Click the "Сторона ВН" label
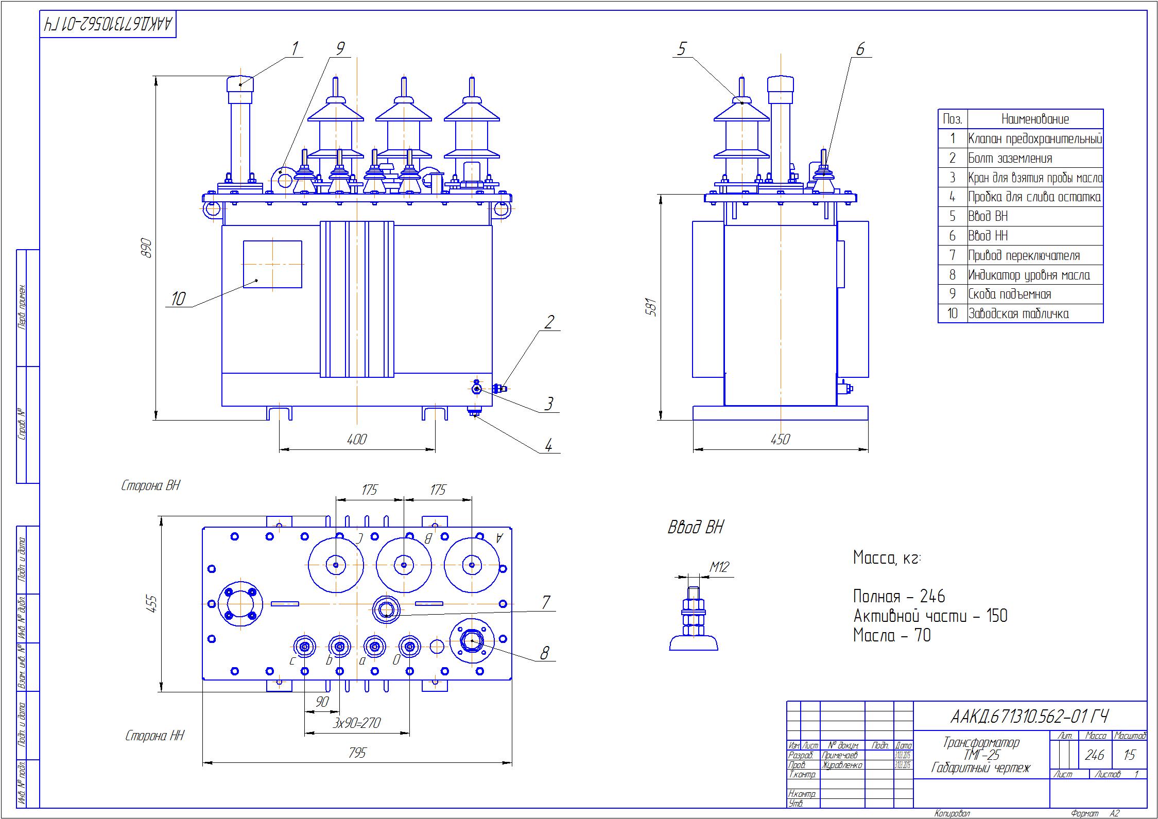 pos(150,486)
